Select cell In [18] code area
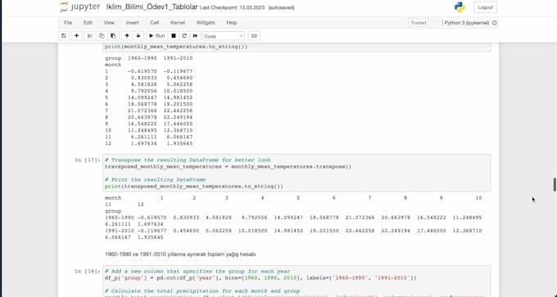This screenshot has height=297, width=557. [297, 281]
